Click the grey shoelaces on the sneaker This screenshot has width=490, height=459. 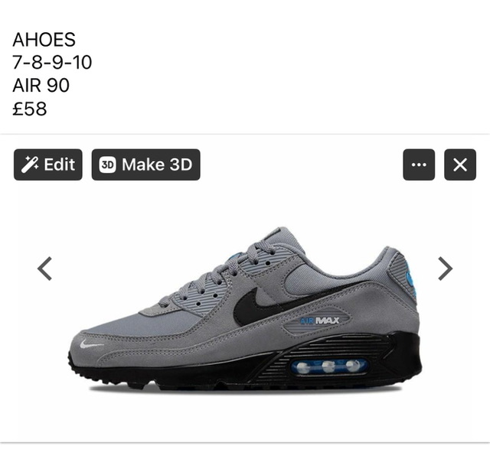(x=219, y=275)
